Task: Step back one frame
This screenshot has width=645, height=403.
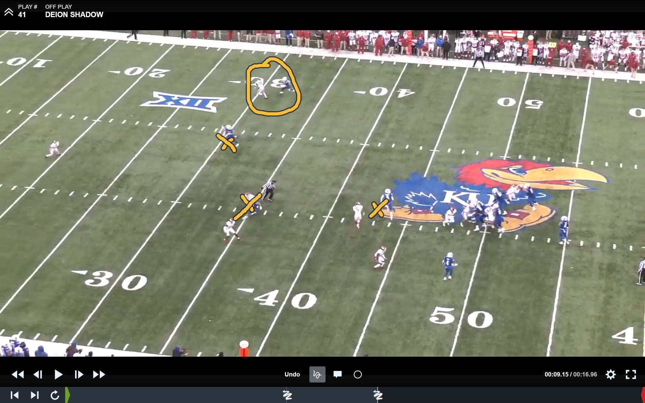Action: click(x=38, y=374)
